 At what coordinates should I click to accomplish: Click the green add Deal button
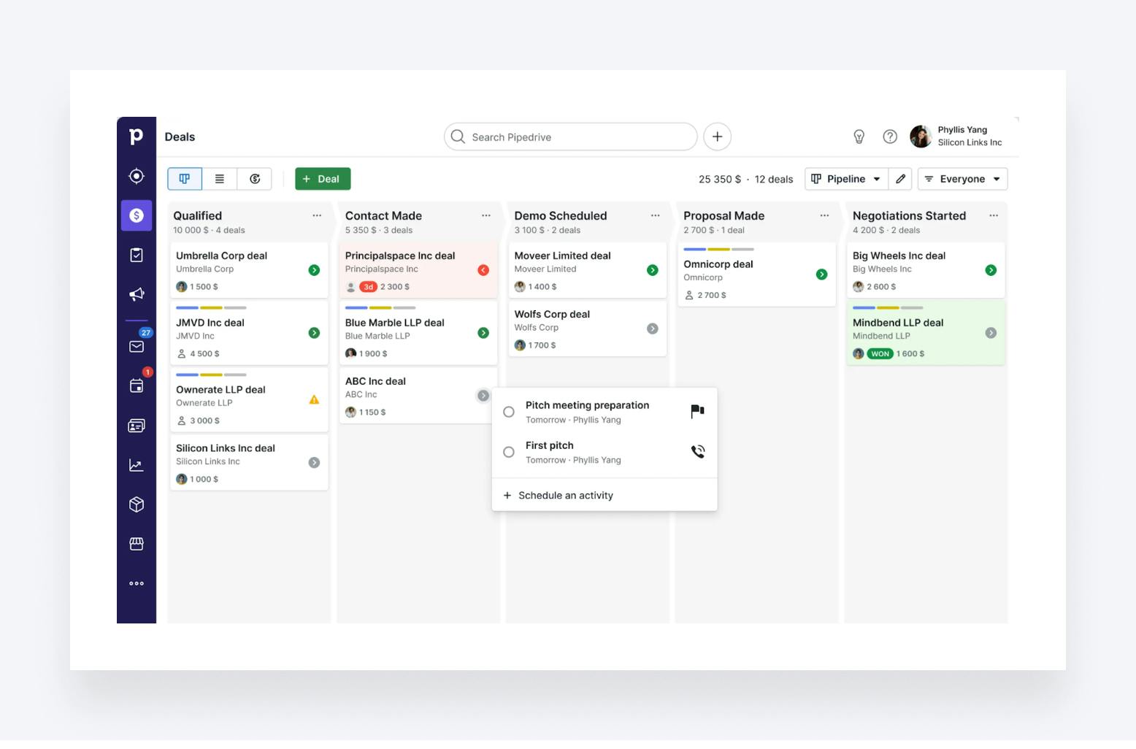click(x=323, y=179)
